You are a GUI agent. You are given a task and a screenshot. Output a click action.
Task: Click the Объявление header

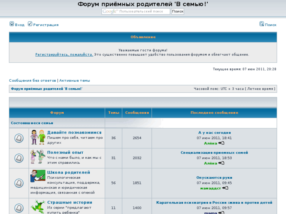(143, 37)
